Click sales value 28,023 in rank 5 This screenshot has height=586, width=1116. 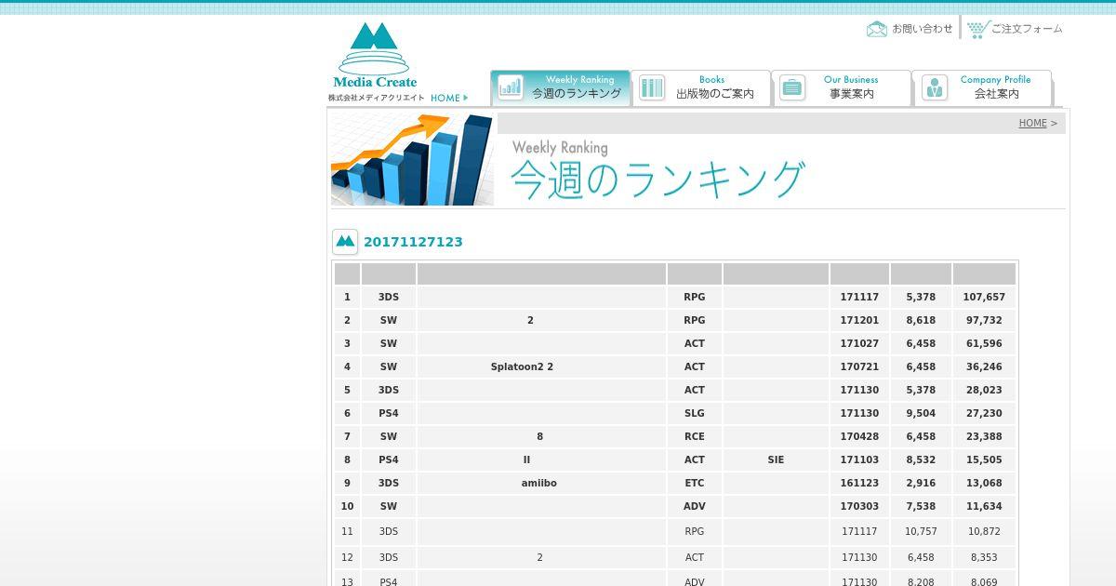point(984,390)
